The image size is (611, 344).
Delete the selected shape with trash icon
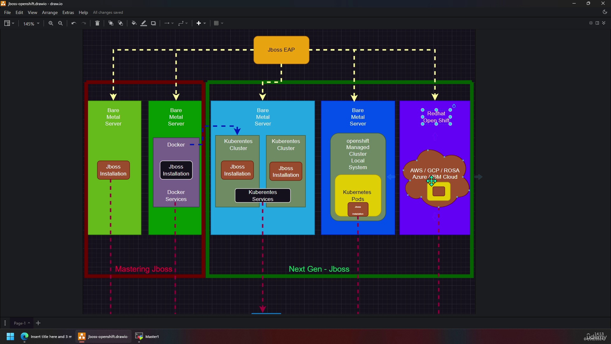coord(97,23)
